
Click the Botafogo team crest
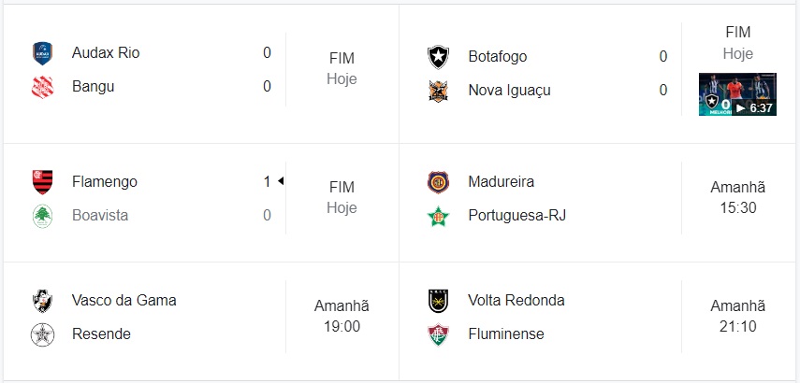click(x=438, y=56)
